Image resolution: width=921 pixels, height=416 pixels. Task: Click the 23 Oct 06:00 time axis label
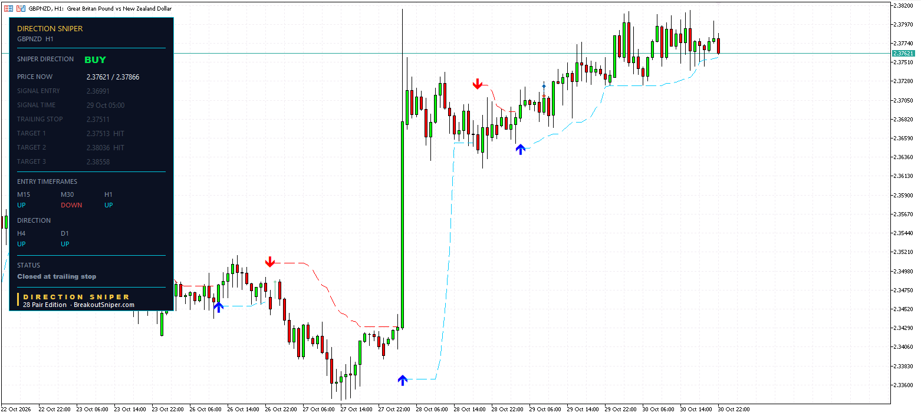[x=93, y=409]
